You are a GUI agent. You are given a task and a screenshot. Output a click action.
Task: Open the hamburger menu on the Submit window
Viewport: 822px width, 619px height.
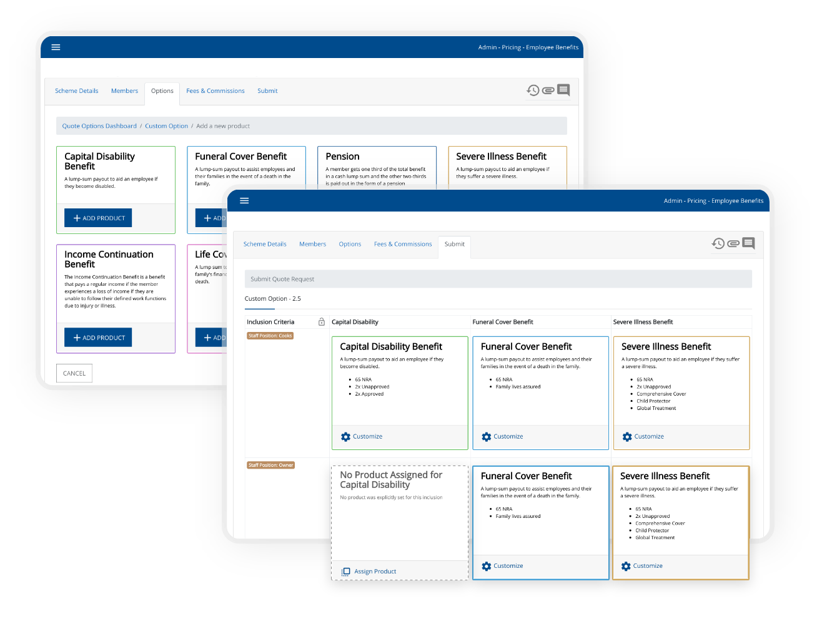244,200
